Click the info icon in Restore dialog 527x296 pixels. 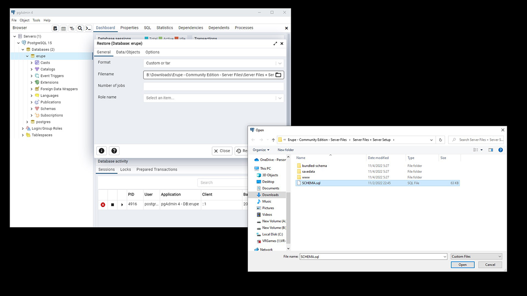click(101, 150)
